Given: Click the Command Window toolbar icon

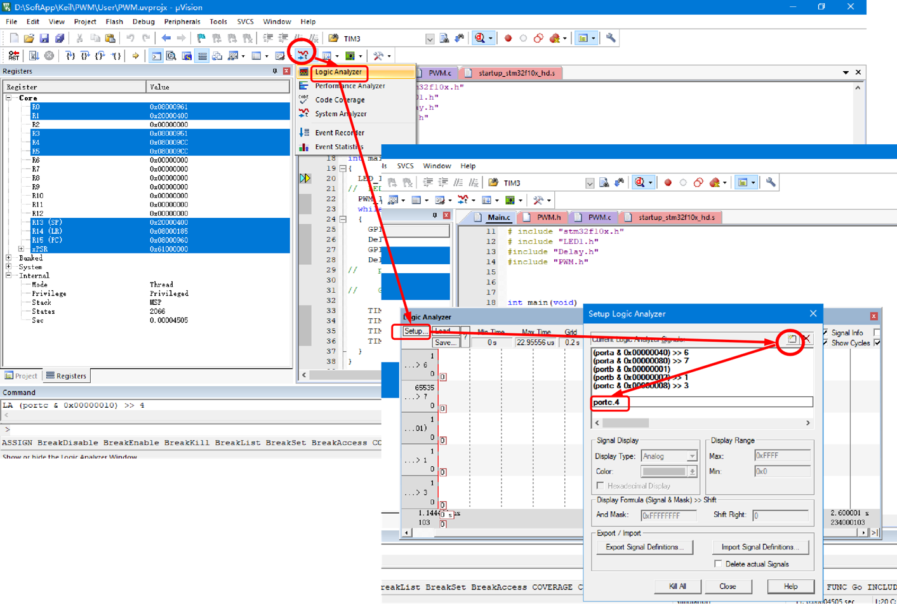Looking at the screenshot, I should click(157, 55).
